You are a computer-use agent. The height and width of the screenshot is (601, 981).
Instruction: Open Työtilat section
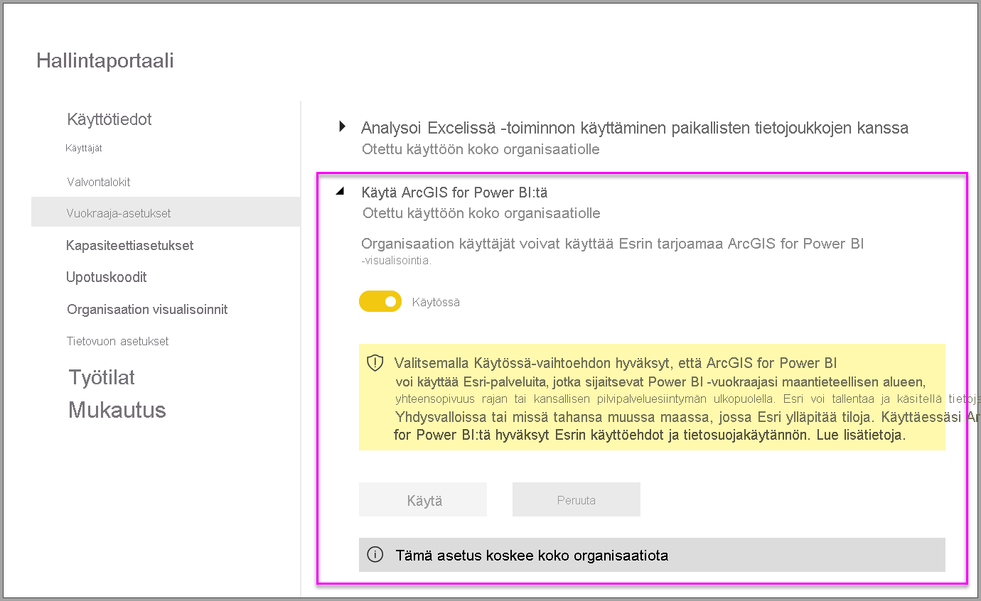tap(102, 377)
